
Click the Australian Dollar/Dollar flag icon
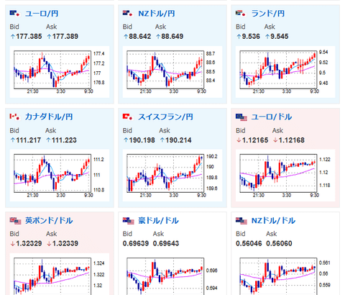[x=128, y=221]
